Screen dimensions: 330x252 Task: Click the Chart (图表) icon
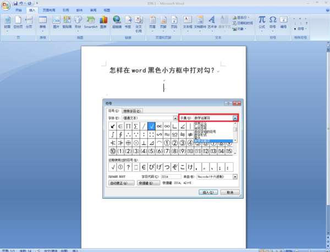click(103, 22)
